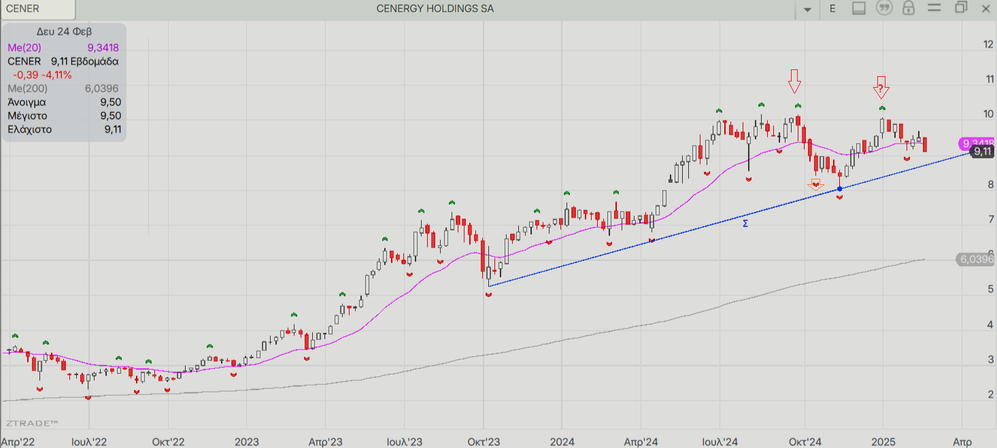Image resolution: width=997 pixels, height=448 pixels.
Task: Click the 12 price axis label
Action: pyautogui.click(x=988, y=44)
